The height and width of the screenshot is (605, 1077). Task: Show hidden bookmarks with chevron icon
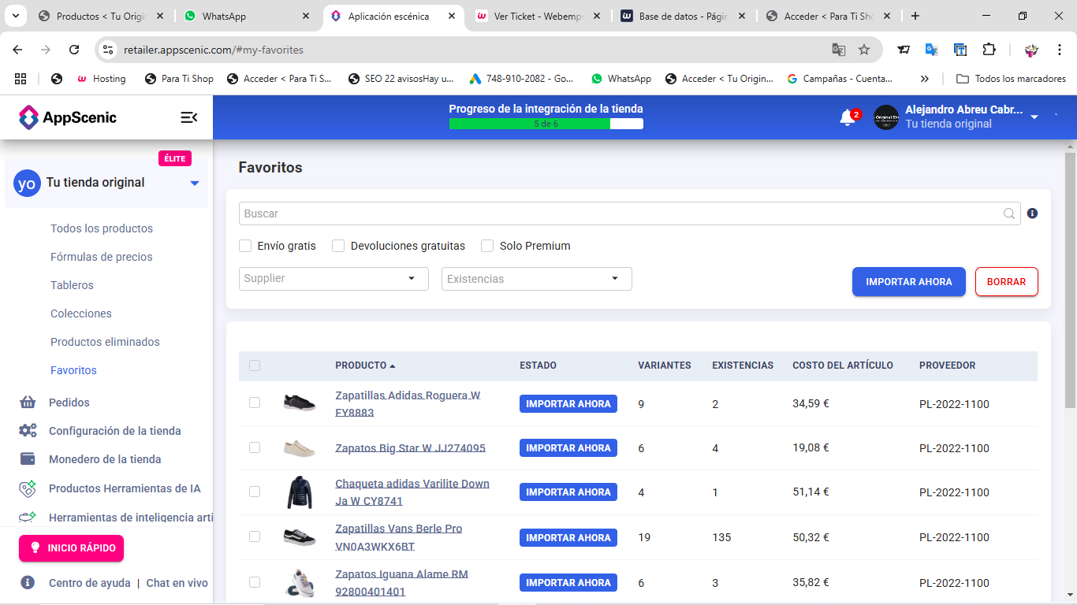(925, 79)
